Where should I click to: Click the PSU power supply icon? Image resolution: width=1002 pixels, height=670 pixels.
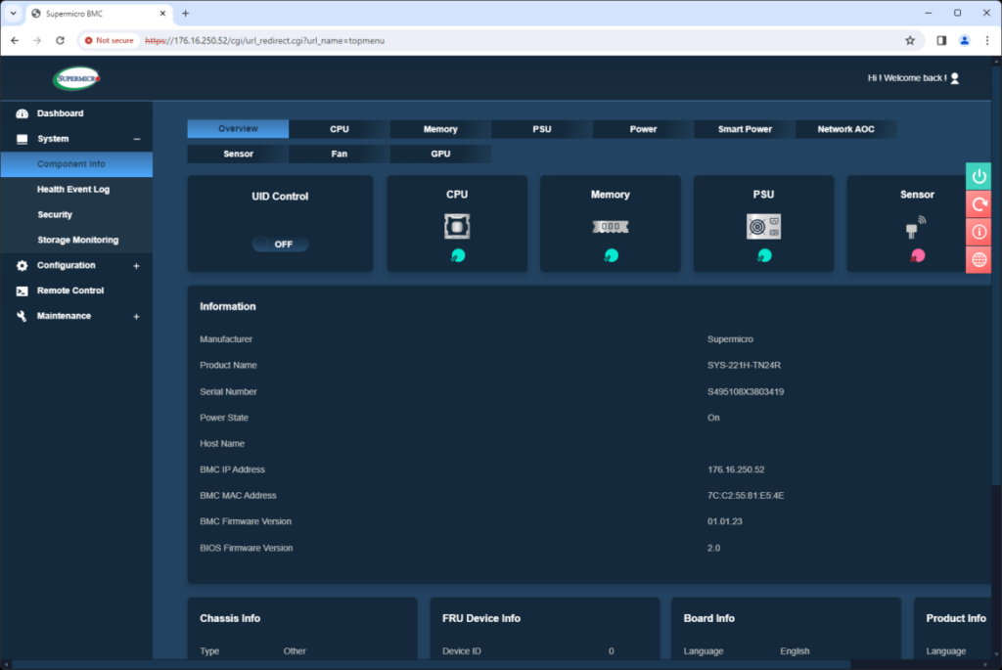[x=763, y=226]
